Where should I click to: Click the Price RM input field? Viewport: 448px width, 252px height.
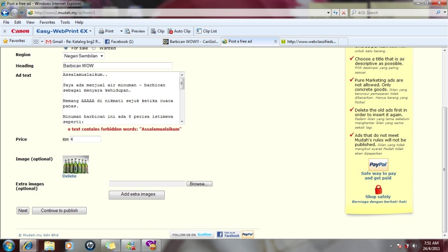point(85,139)
